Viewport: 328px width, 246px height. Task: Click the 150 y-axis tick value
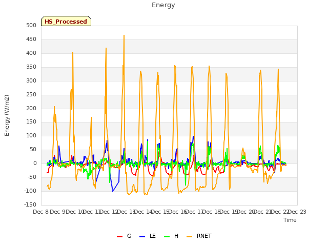[x=31, y=122]
